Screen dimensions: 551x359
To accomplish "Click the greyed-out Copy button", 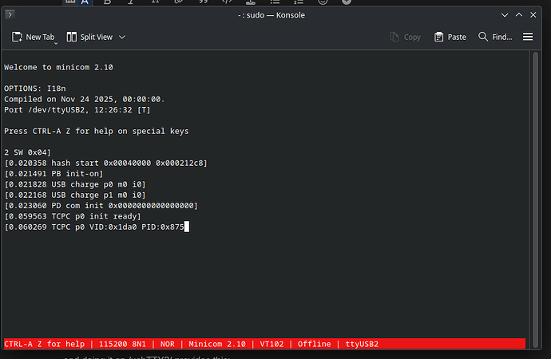I will point(405,37).
